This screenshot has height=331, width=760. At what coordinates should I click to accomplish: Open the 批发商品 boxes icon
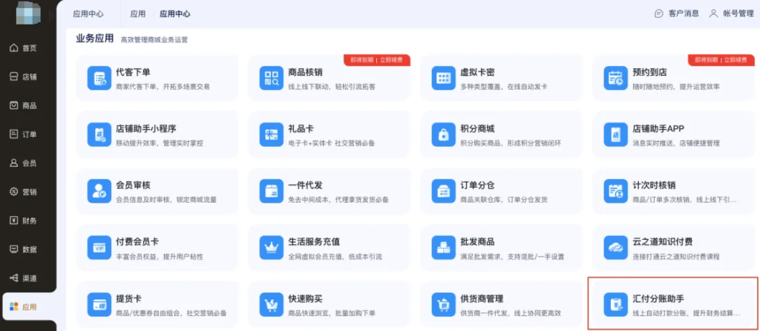click(x=444, y=248)
